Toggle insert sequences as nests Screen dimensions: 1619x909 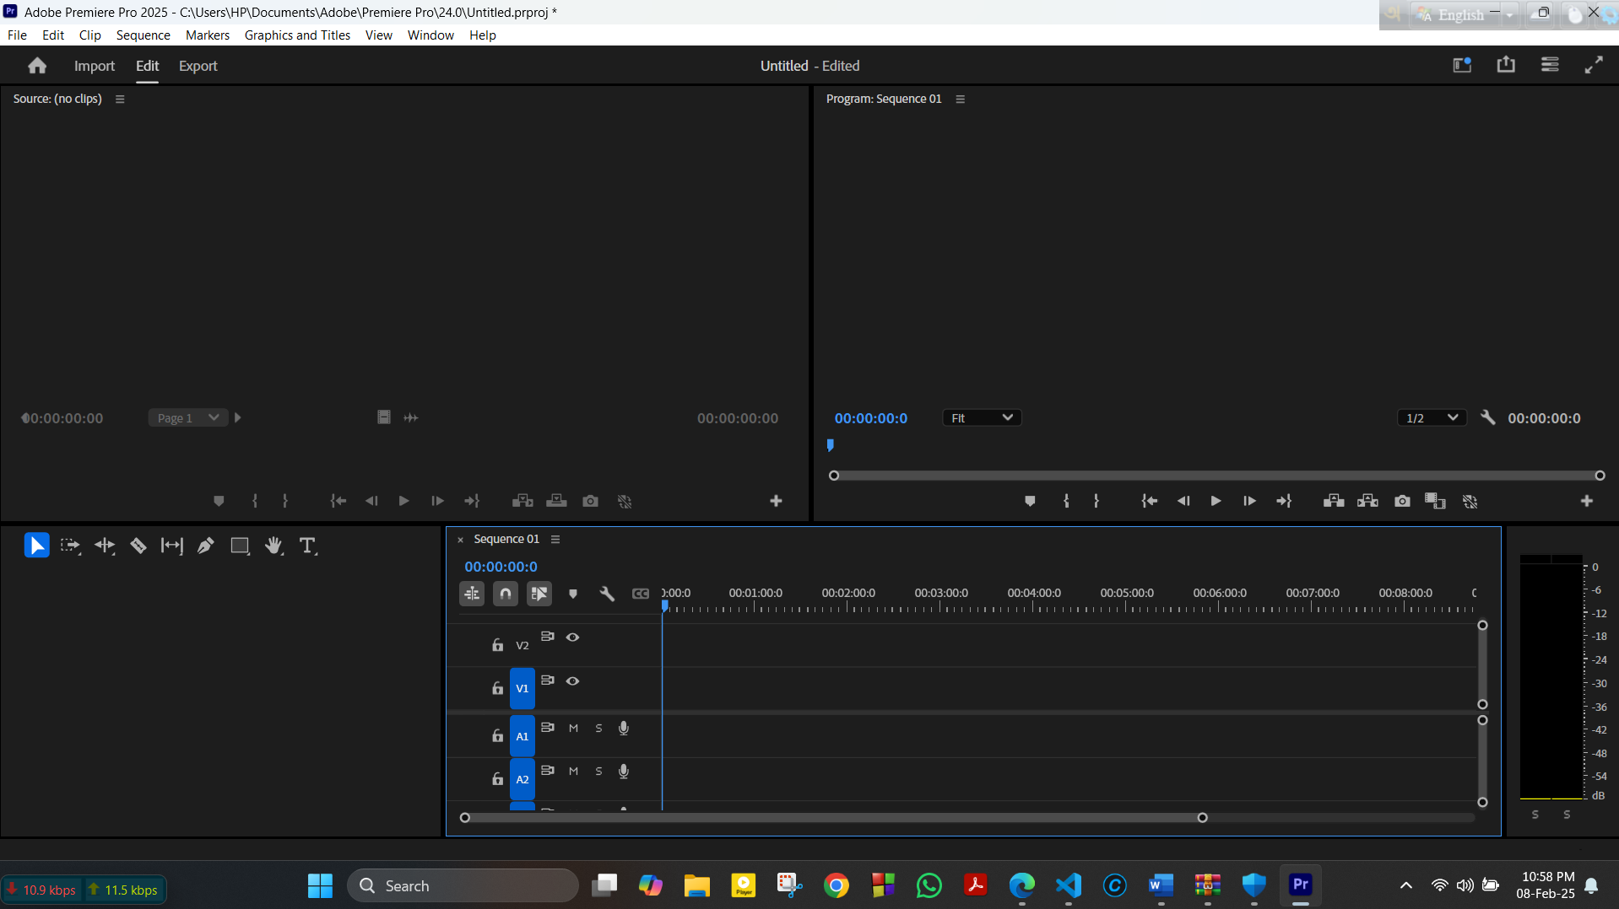(472, 594)
